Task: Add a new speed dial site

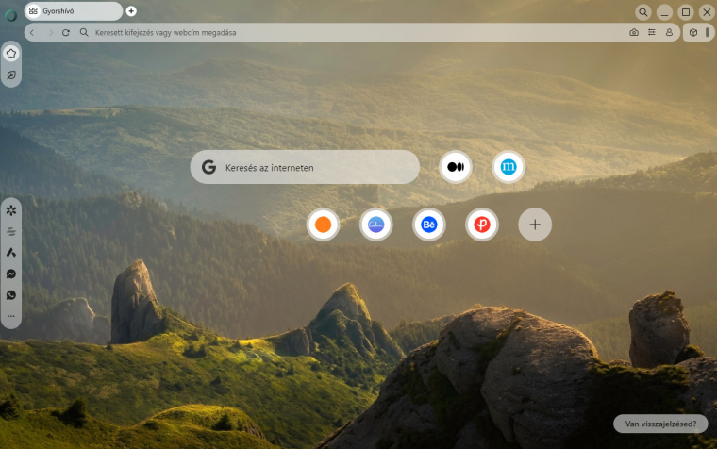Action: pos(535,224)
